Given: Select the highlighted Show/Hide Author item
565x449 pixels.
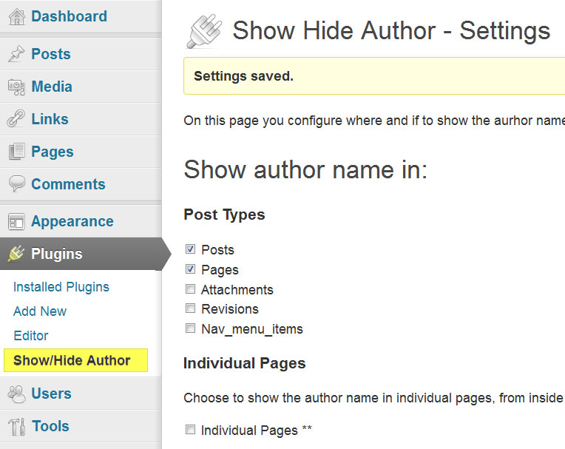Looking at the screenshot, I should (72, 361).
